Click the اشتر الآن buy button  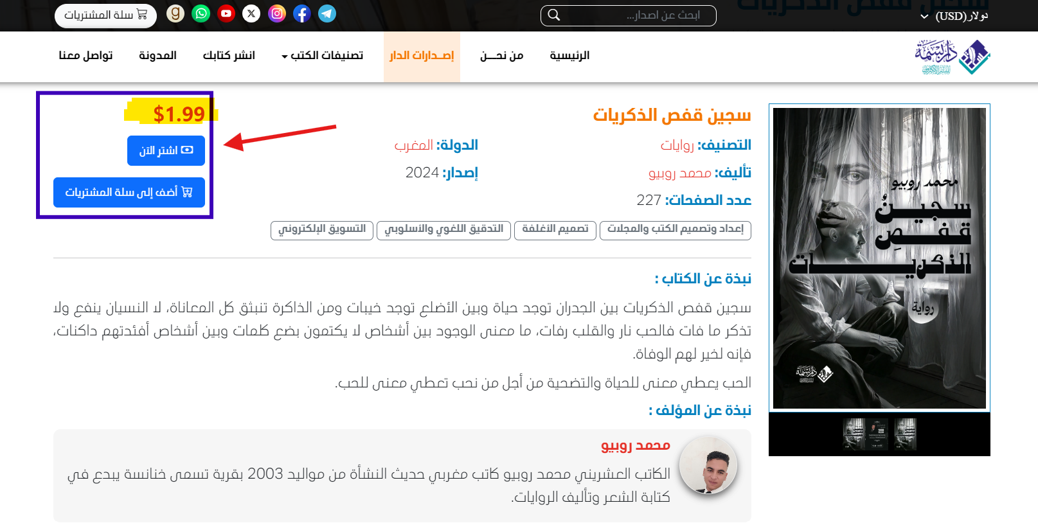[166, 150]
